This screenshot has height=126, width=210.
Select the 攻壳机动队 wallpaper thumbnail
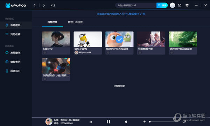(56, 66)
